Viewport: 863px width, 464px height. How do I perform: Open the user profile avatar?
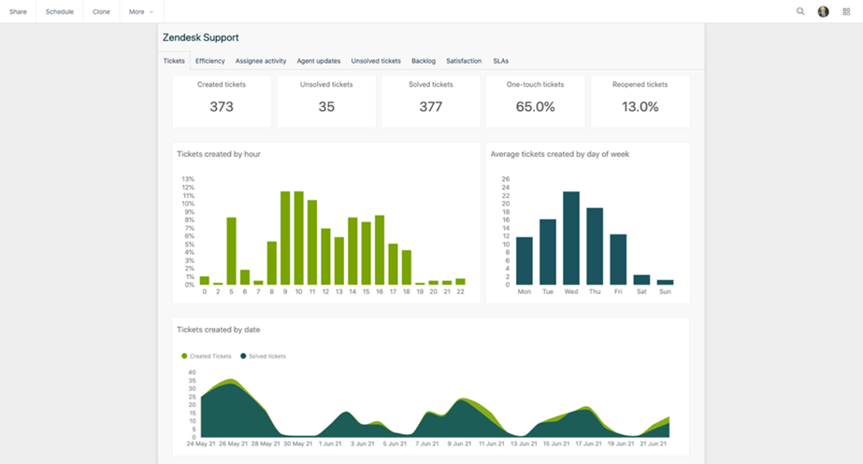tap(824, 11)
